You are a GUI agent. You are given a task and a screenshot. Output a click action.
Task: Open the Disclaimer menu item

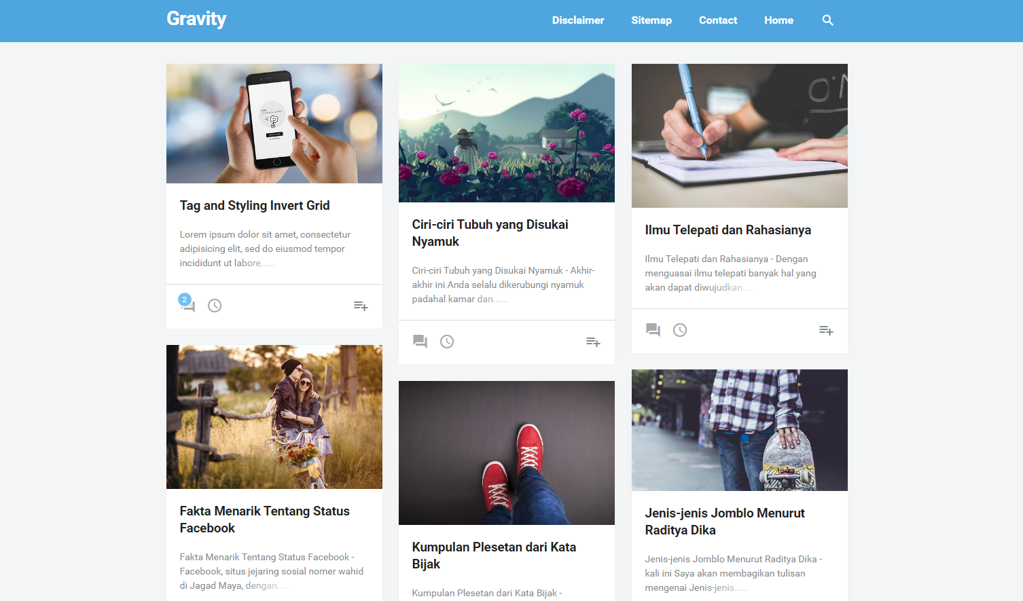coord(578,20)
